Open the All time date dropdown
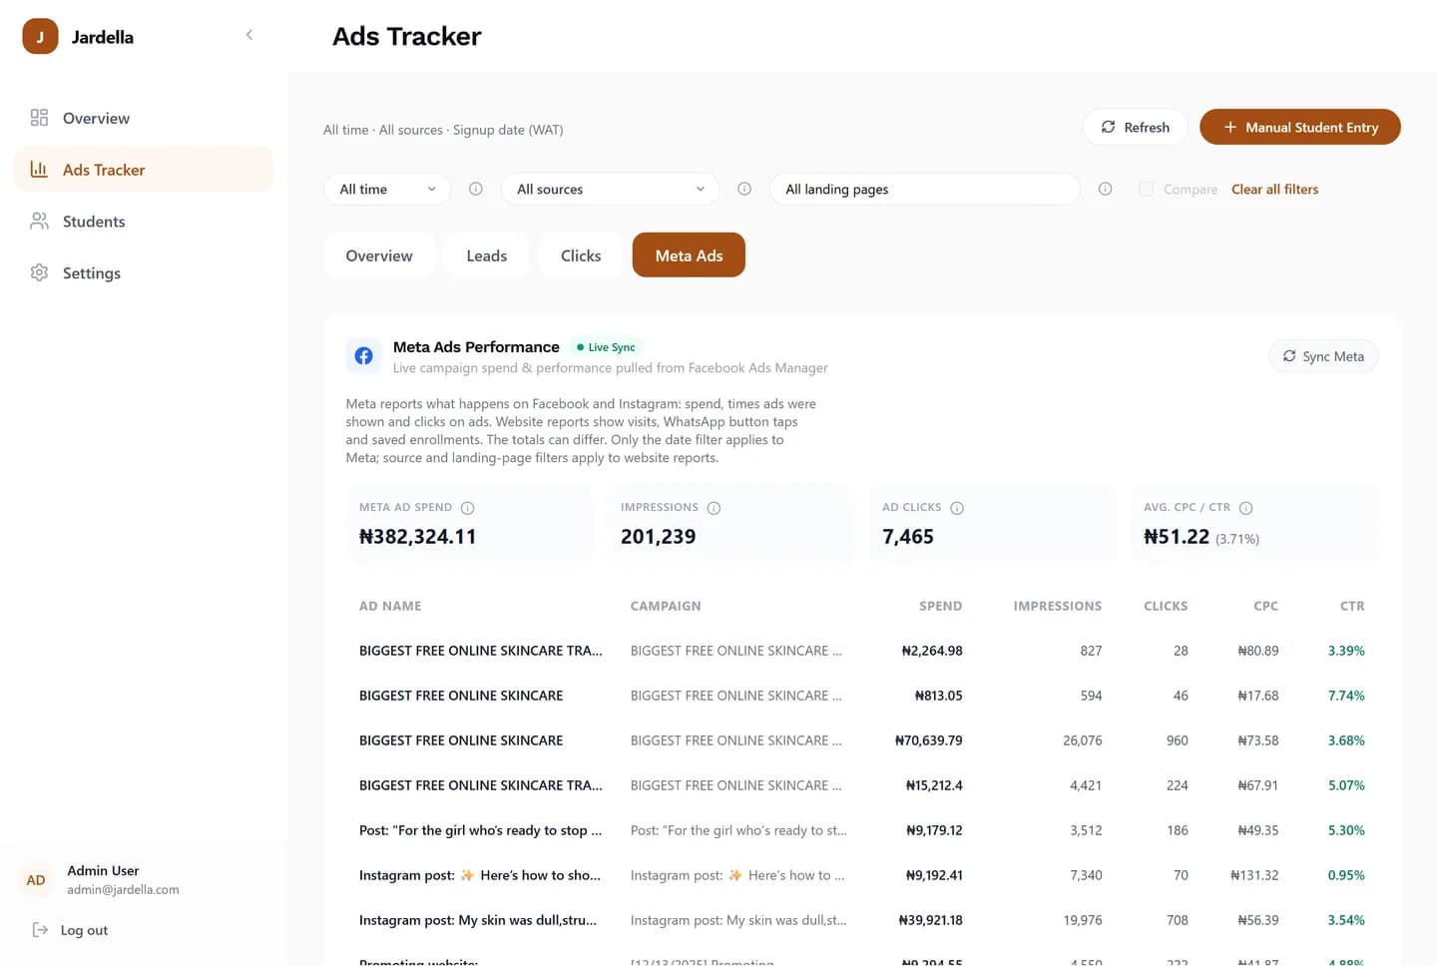1437x966 pixels. (387, 189)
